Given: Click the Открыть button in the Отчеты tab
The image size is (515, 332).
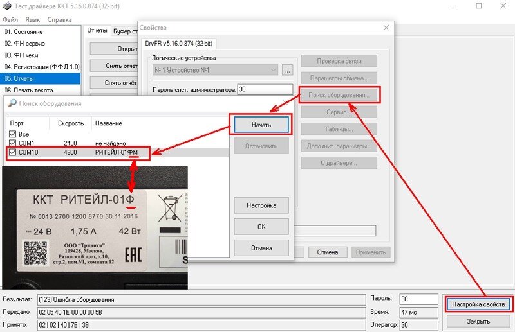Looking at the screenshot, I should coord(114,49).
